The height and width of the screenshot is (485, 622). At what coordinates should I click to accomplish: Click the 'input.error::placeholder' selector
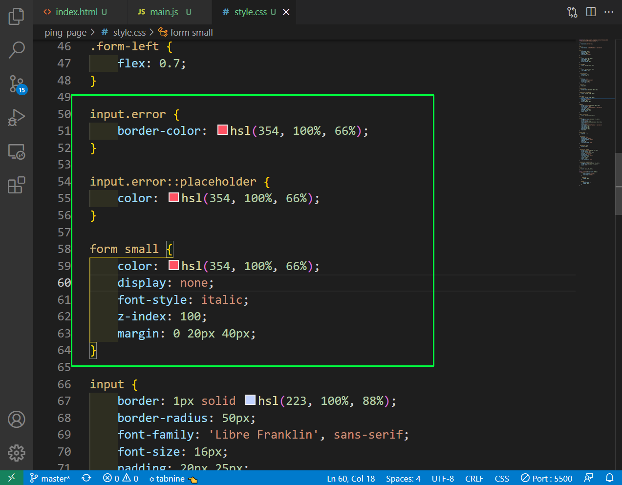pos(173,182)
